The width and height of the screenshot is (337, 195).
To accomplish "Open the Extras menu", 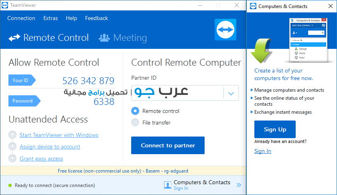I will [51, 18].
